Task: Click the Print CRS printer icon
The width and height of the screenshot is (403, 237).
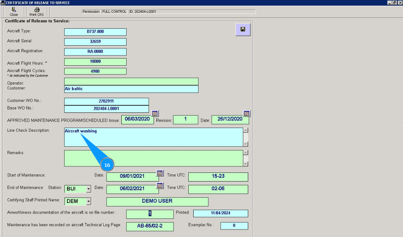Action: [37, 10]
